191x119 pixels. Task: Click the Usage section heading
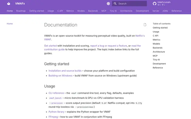pos(50,86)
